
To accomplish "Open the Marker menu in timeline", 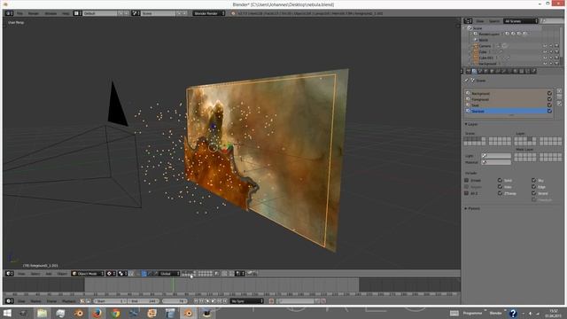I will 35,301.
